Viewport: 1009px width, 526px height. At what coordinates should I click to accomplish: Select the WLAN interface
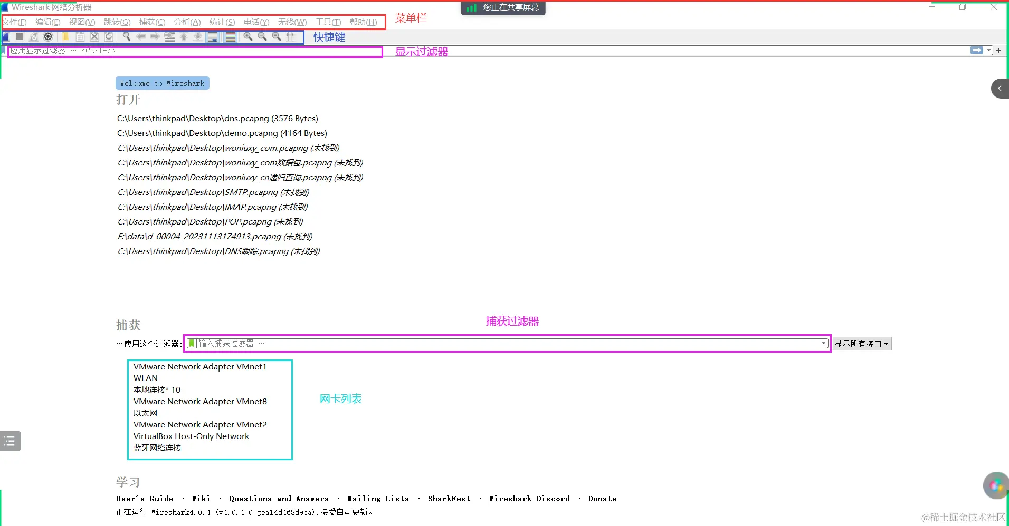click(x=146, y=378)
